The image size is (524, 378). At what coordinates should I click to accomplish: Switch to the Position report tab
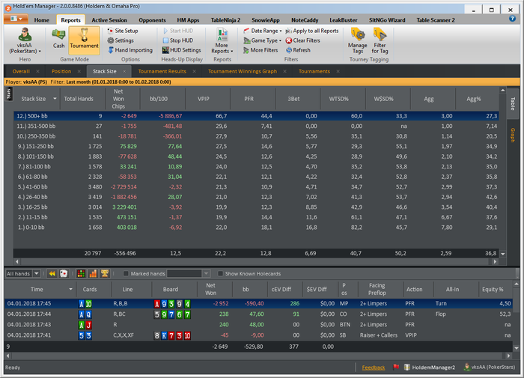(x=61, y=71)
